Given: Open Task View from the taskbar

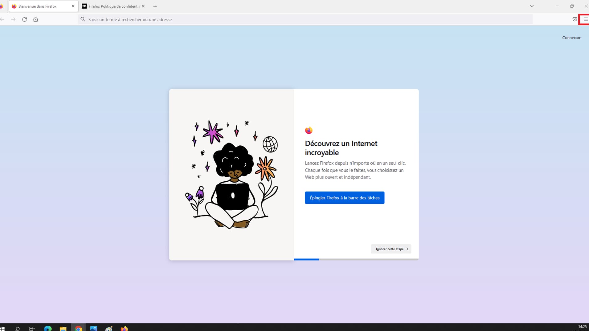Looking at the screenshot, I should pos(32,329).
